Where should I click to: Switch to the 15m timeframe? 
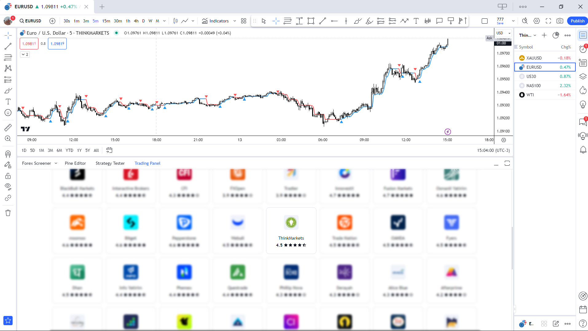(x=106, y=21)
